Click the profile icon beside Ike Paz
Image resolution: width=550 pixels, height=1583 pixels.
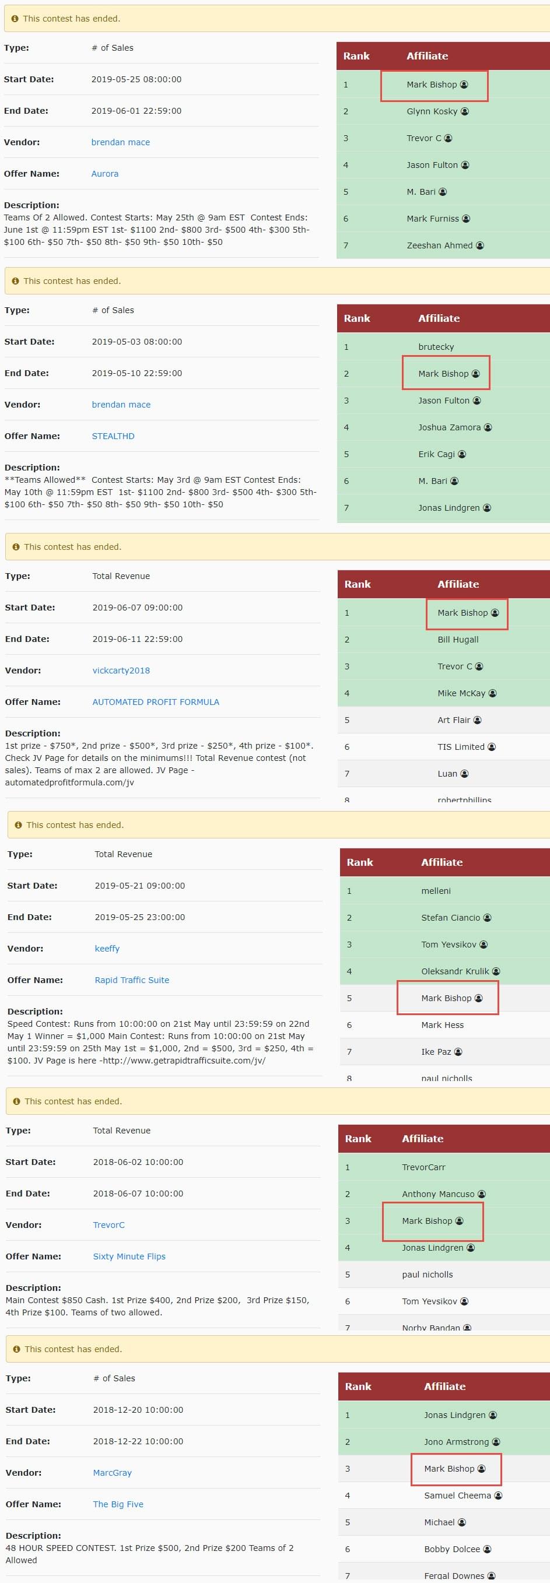458,1051
